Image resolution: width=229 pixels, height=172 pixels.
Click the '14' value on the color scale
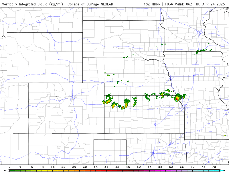[42, 167]
